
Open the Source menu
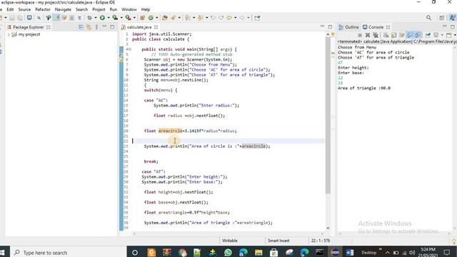click(24, 9)
